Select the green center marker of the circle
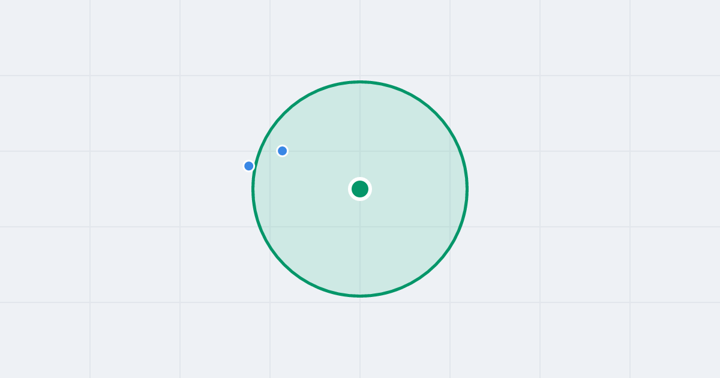720x378 pixels. coord(360,189)
